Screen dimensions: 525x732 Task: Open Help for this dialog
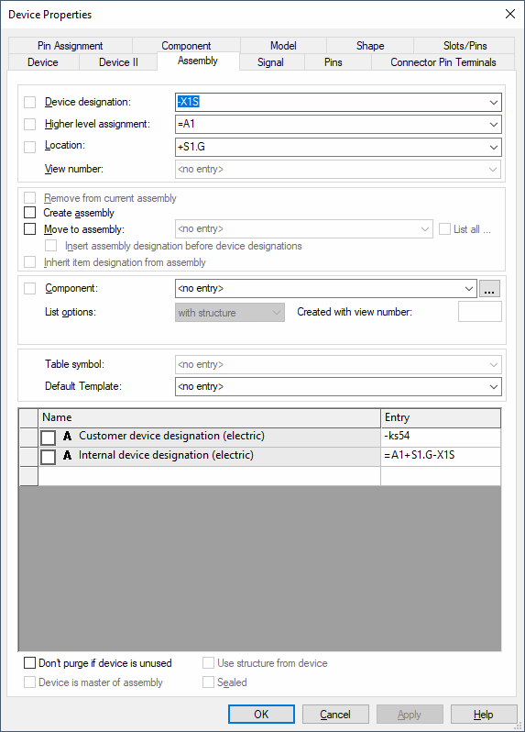tap(484, 715)
